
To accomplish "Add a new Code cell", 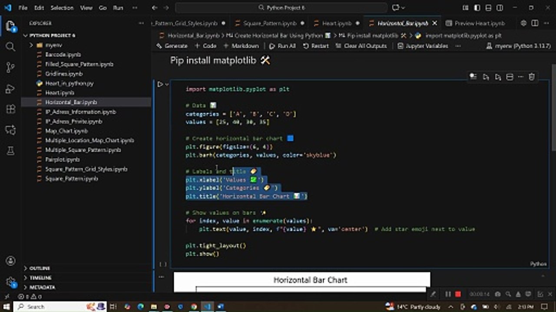I will [x=205, y=46].
